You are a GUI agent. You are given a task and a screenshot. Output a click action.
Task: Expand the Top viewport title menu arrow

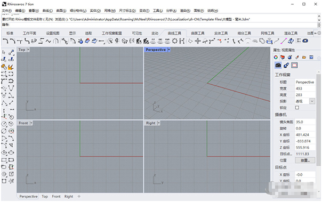pos(28,50)
